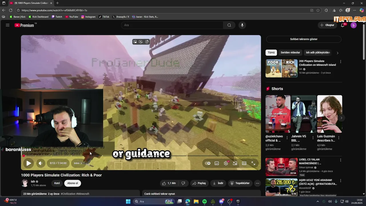Start voice search with the microphone icon

[x=242, y=25]
